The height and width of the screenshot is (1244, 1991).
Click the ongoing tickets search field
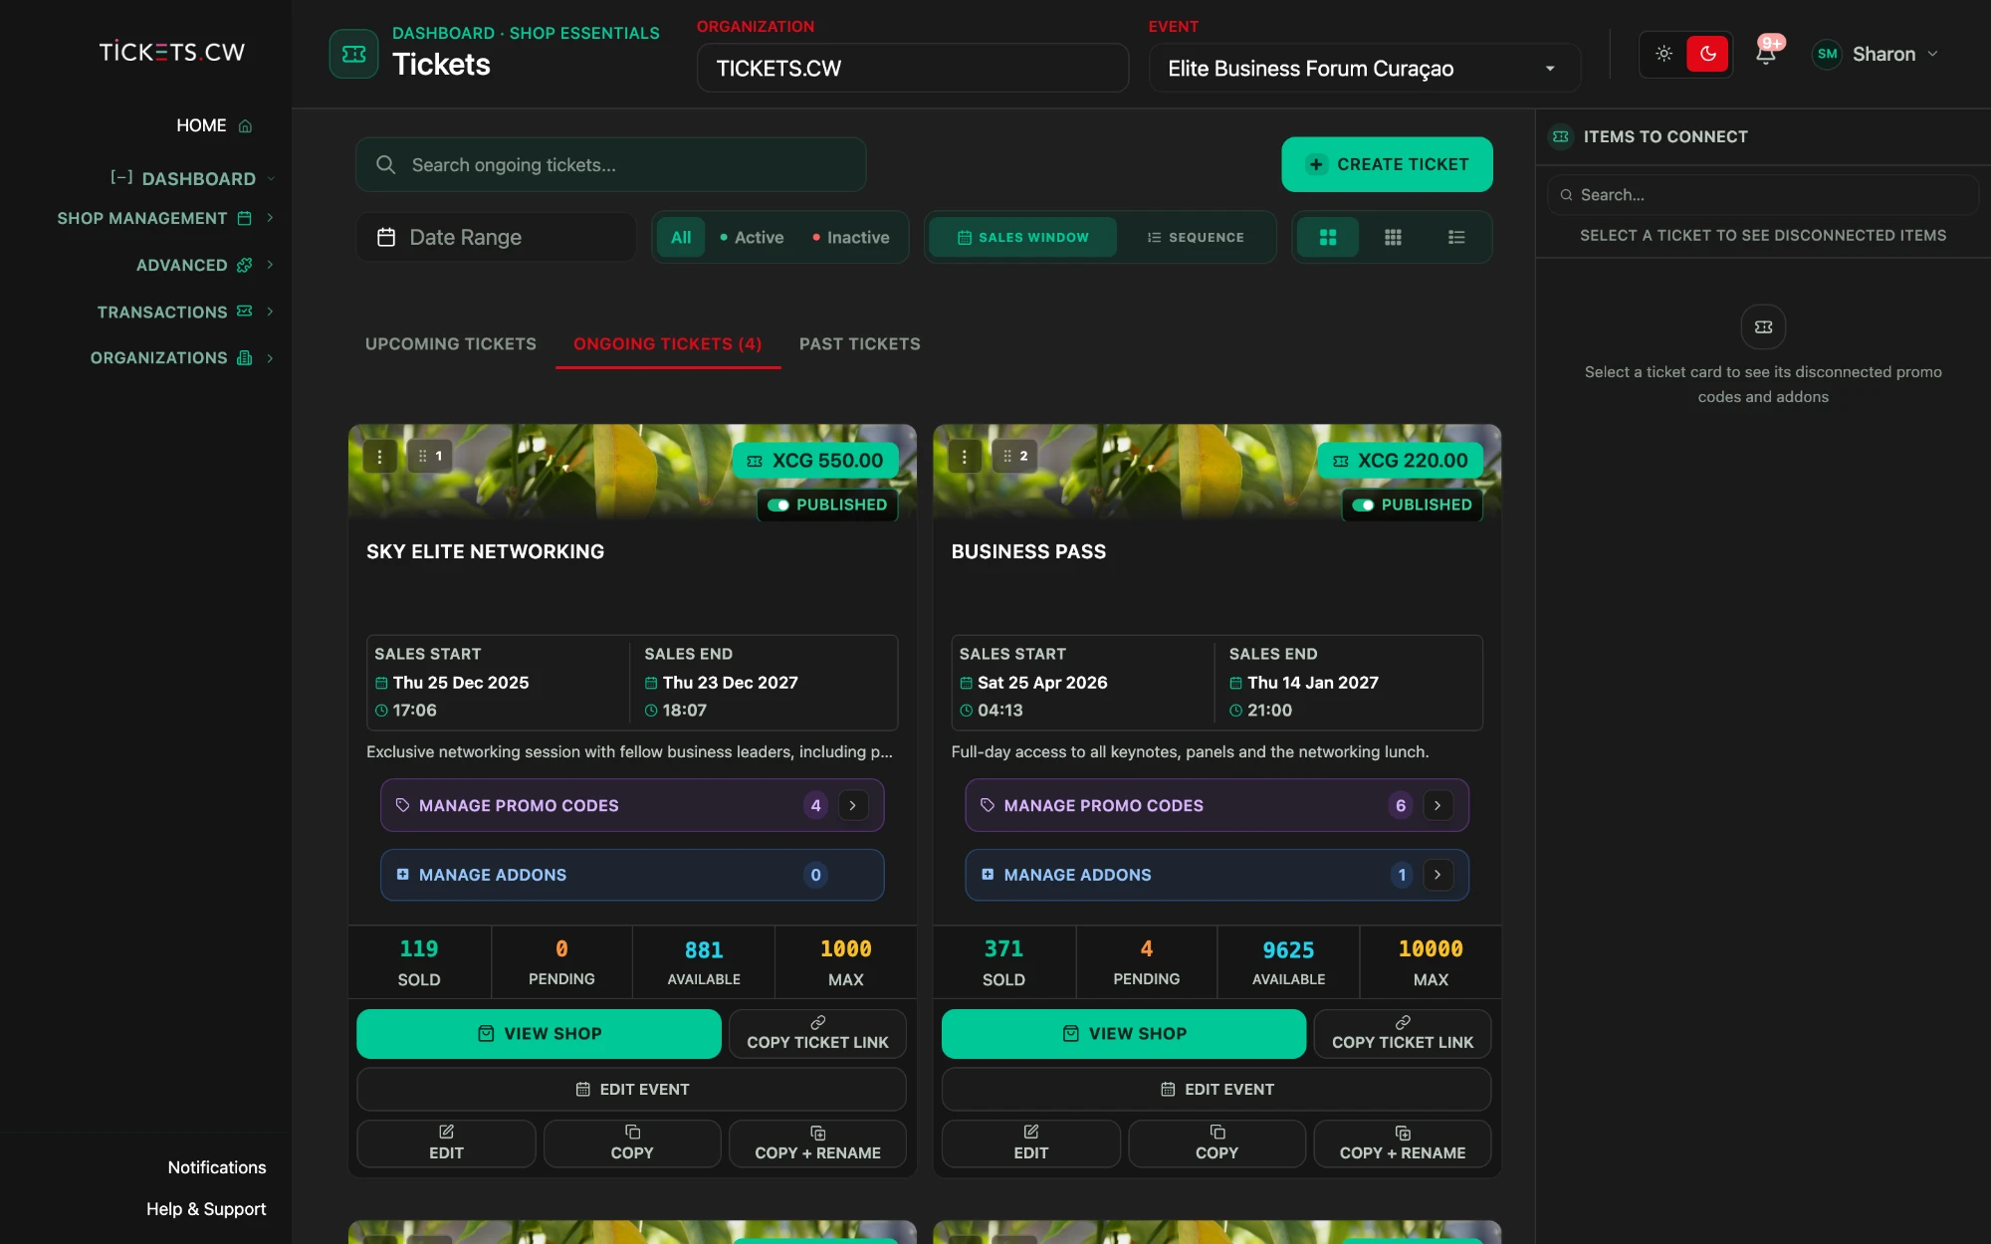click(x=610, y=164)
